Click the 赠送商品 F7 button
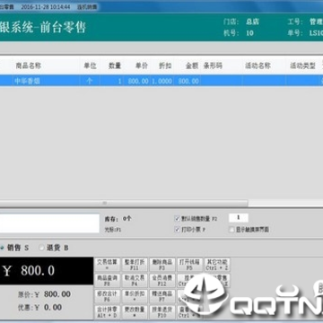This screenshot has height=323, width=323. (162, 296)
